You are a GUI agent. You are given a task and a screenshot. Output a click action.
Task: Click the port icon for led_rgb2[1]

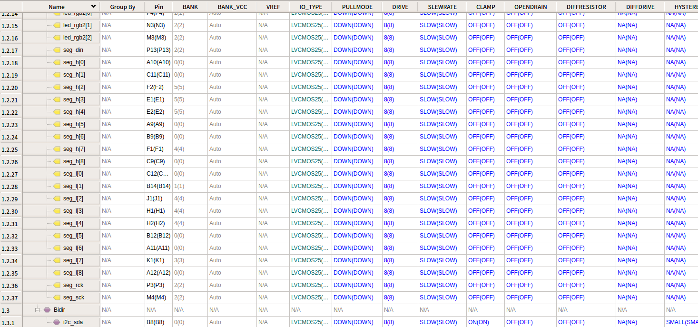57,25
